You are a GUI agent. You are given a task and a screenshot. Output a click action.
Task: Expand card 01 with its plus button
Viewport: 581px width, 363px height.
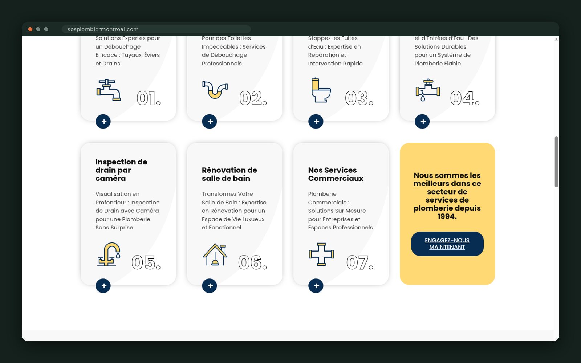click(x=103, y=122)
